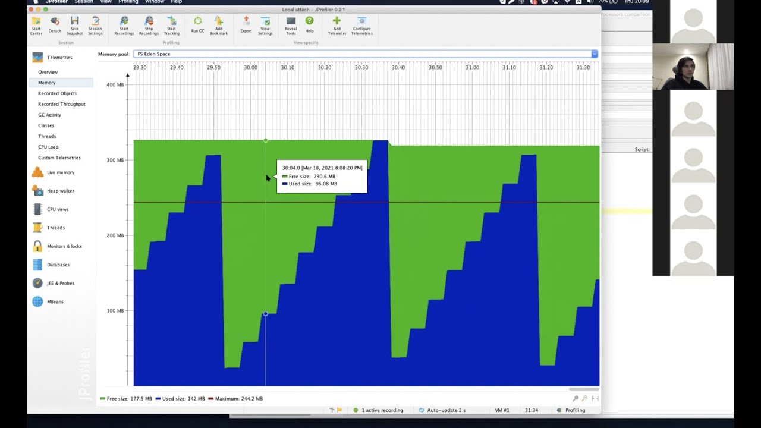This screenshot has width=761, height=428.
Task: Click the horizontal scrollbar under chart
Action: (x=584, y=389)
